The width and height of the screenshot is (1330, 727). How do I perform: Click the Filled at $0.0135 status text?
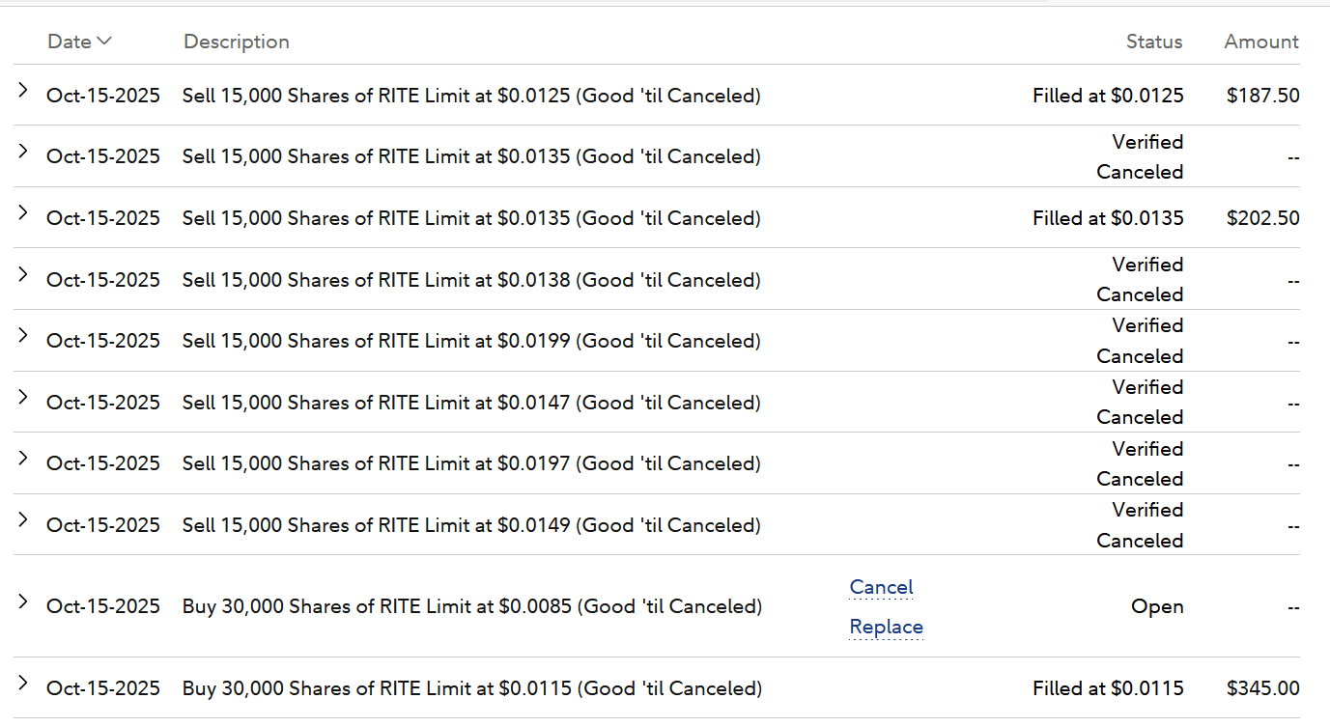[1107, 218]
